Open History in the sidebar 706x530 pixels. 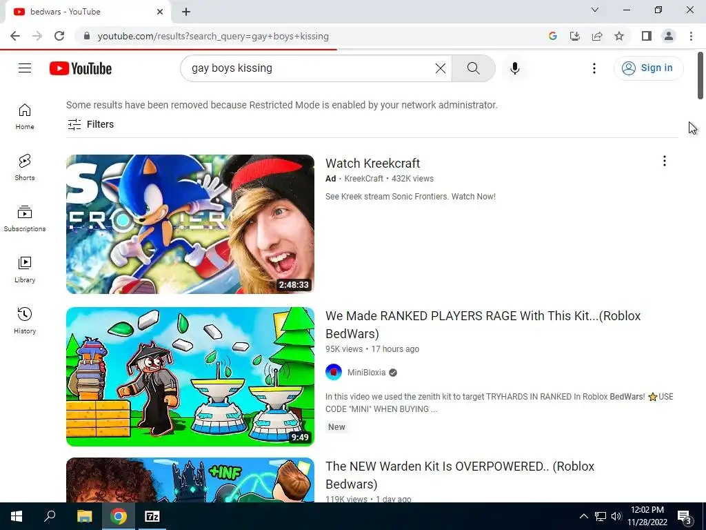[x=25, y=320]
